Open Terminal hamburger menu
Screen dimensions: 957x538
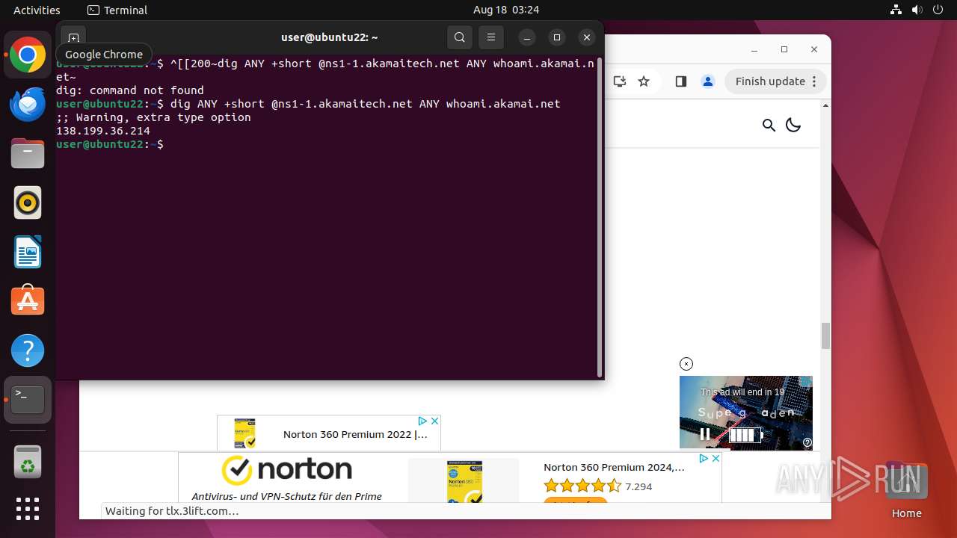coord(490,37)
